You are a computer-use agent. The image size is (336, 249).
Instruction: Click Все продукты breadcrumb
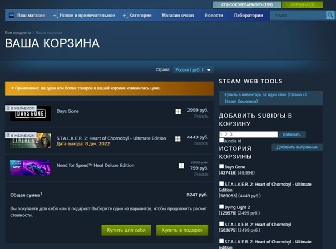point(18,33)
